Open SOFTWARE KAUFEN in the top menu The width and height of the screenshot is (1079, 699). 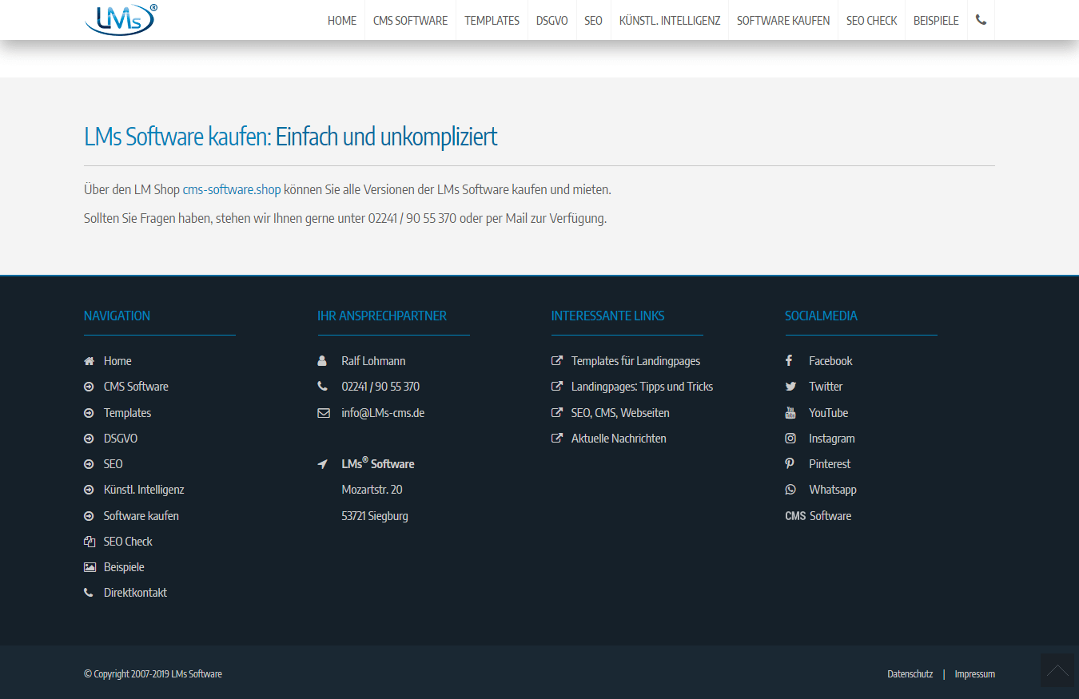[x=783, y=21]
